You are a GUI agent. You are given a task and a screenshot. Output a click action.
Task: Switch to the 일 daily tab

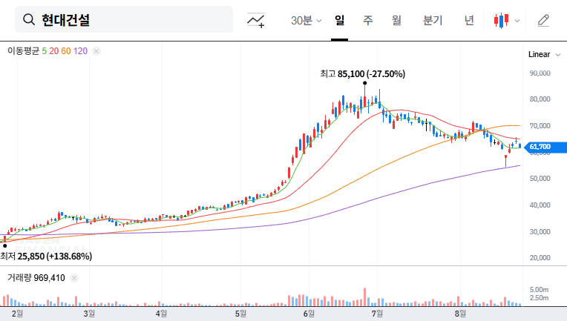(339, 20)
